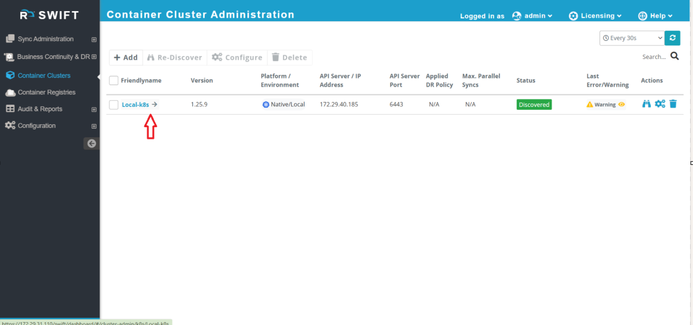The width and height of the screenshot is (693, 325).
Task: Click gears configure action icon
Action: (x=660, y=103)
